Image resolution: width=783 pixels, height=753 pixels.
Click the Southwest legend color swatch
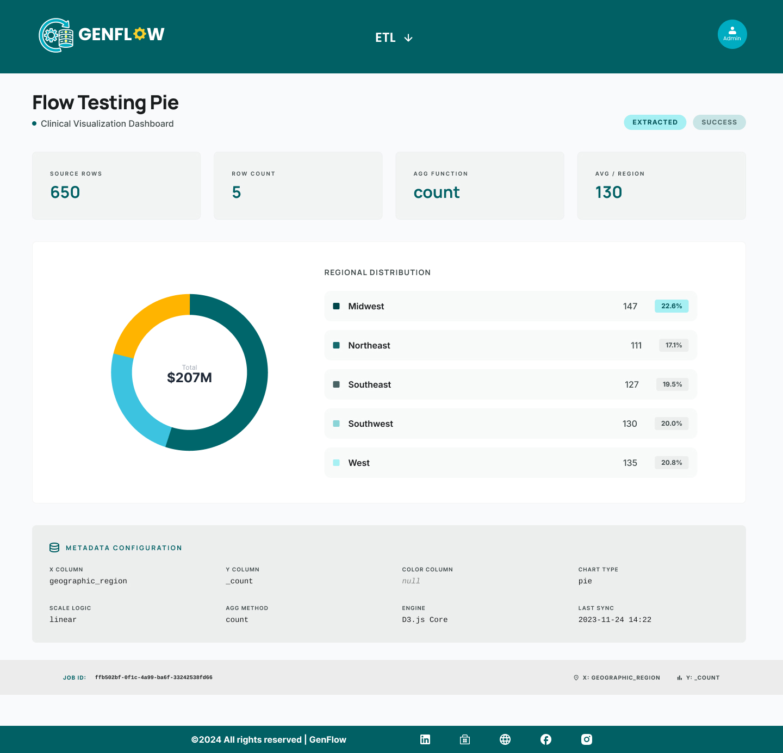(336, 424)
